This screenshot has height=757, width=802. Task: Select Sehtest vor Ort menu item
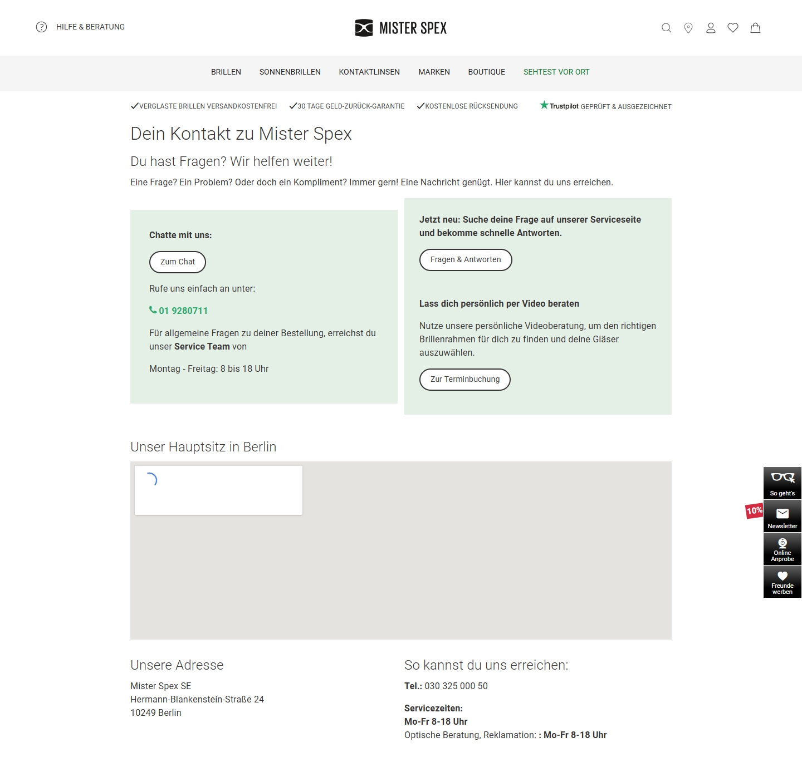556,72
